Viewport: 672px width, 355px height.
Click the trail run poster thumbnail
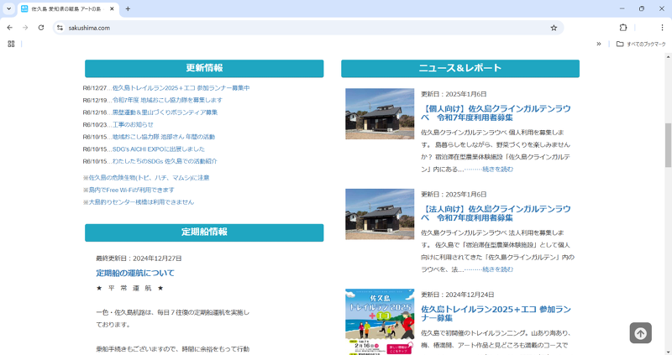click(x=380, y=321)
